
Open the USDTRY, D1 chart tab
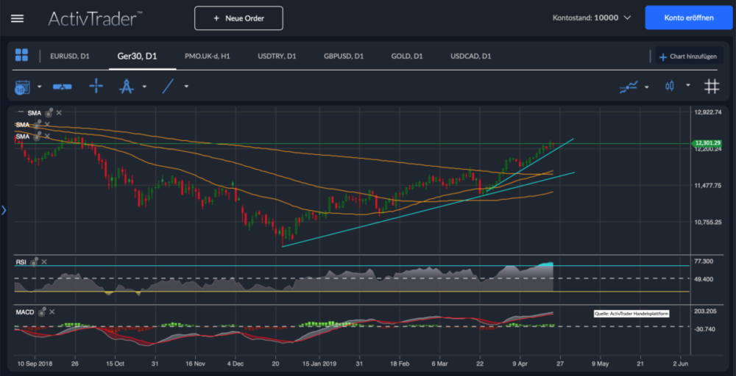tap(277, 57)
